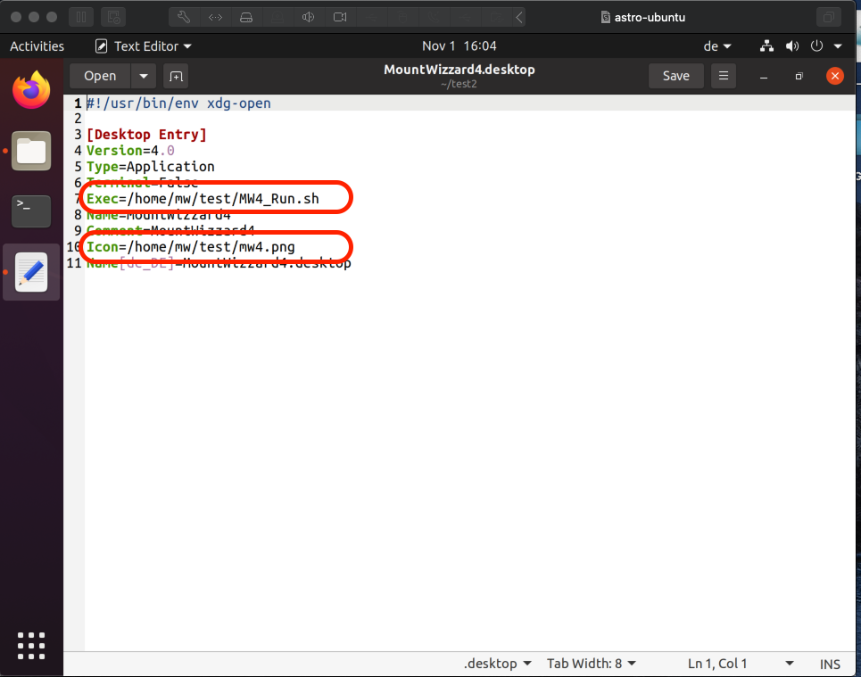Click the Exec=/home/mw/test/MW4_Run.sh line
The height and width of the screenshot is (677, 861).
(x=203, y=198)
